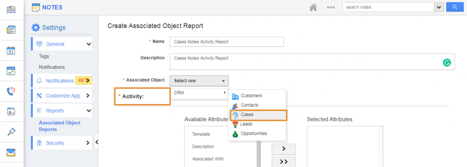This screenshot has width=467, height=167.
Task: Select Cases from the CRM submenu
Action: pos(247,115)
